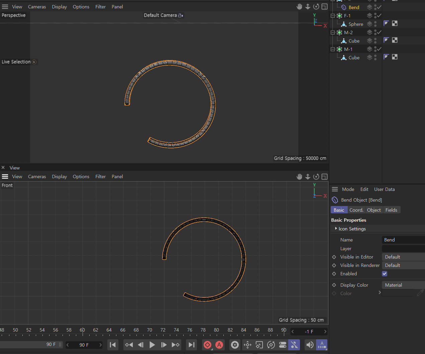425x354 pixels.
Task: Play the animation forward
Action: 152,345
